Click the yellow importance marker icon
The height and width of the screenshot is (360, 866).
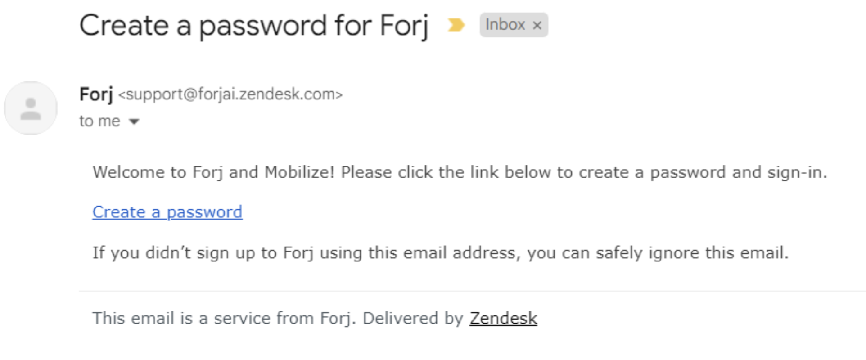point(456,25)
